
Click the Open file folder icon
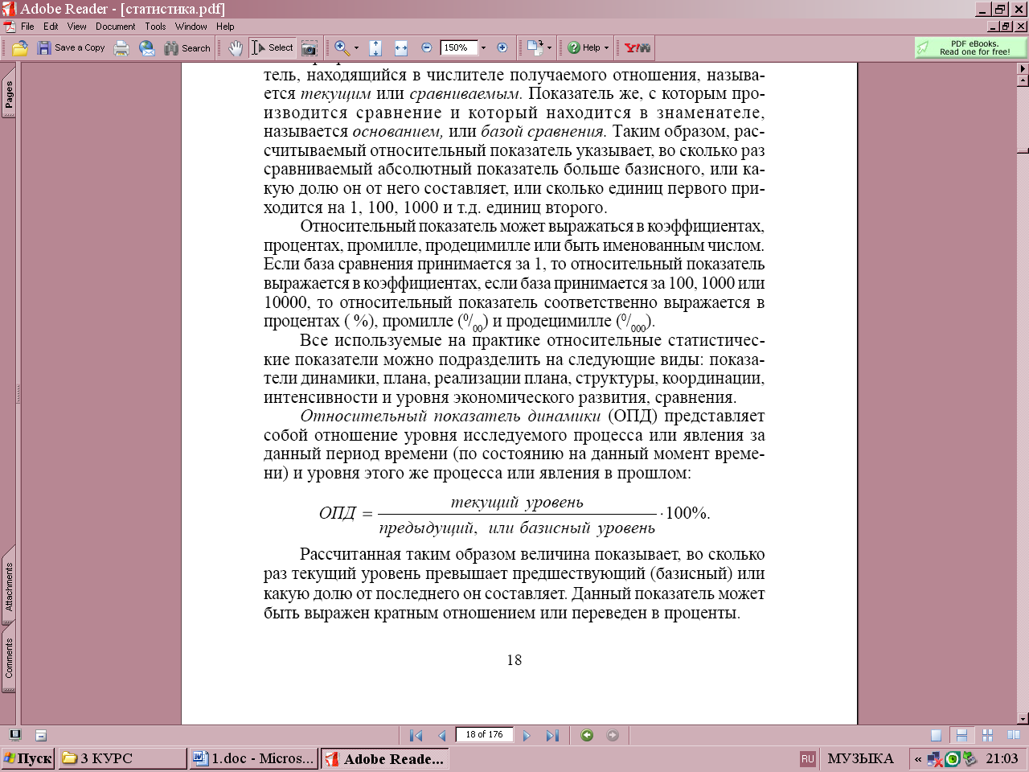pyautogui.click(x=20, y=48)
